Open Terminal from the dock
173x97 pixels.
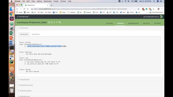12,47
